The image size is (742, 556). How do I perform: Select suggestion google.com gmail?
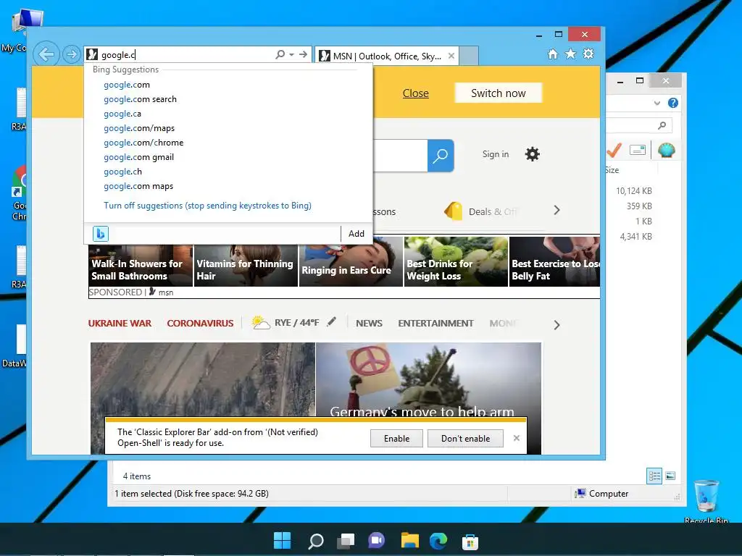coord(138,157)
